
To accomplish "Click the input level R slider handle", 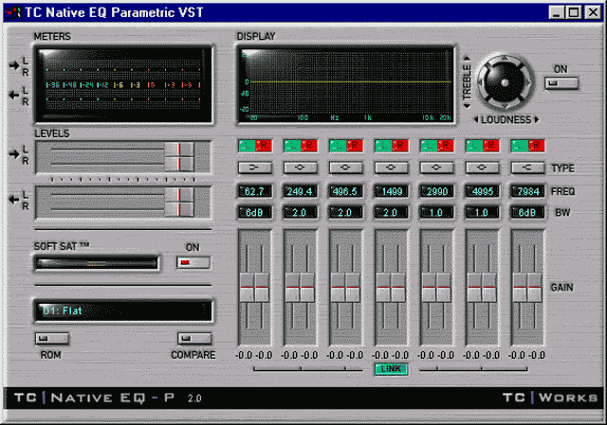I will click(179, 164).
